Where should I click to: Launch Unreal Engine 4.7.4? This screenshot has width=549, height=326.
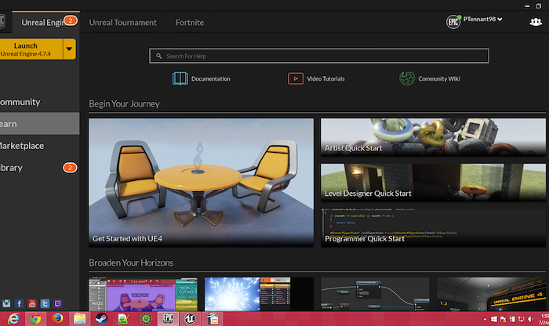coord(31,49)
